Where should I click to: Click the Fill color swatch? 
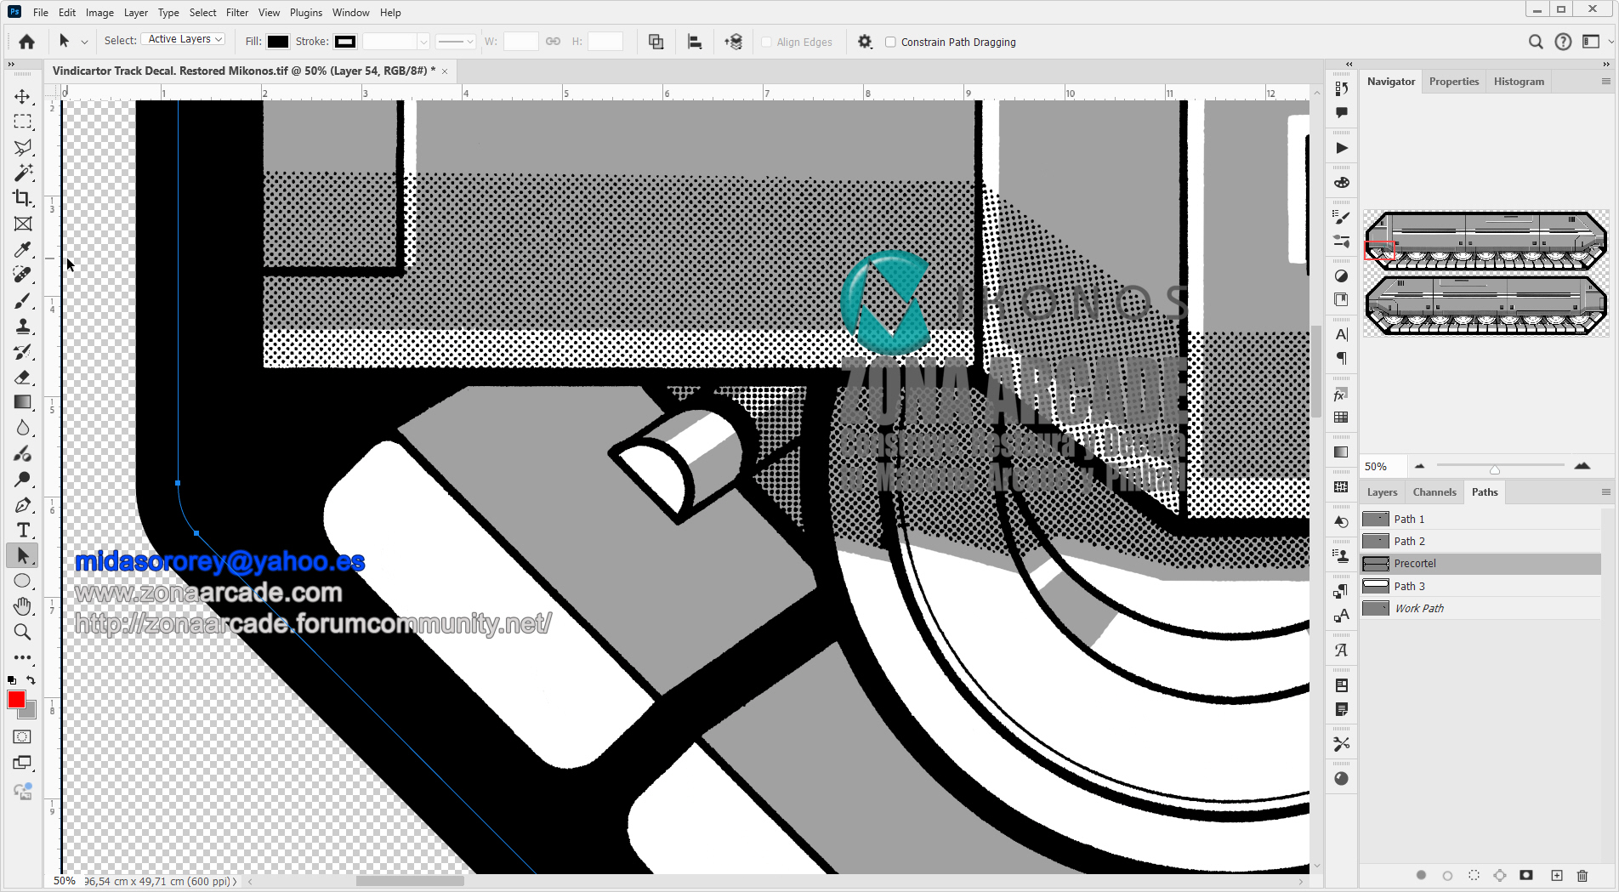coord(278,42)
